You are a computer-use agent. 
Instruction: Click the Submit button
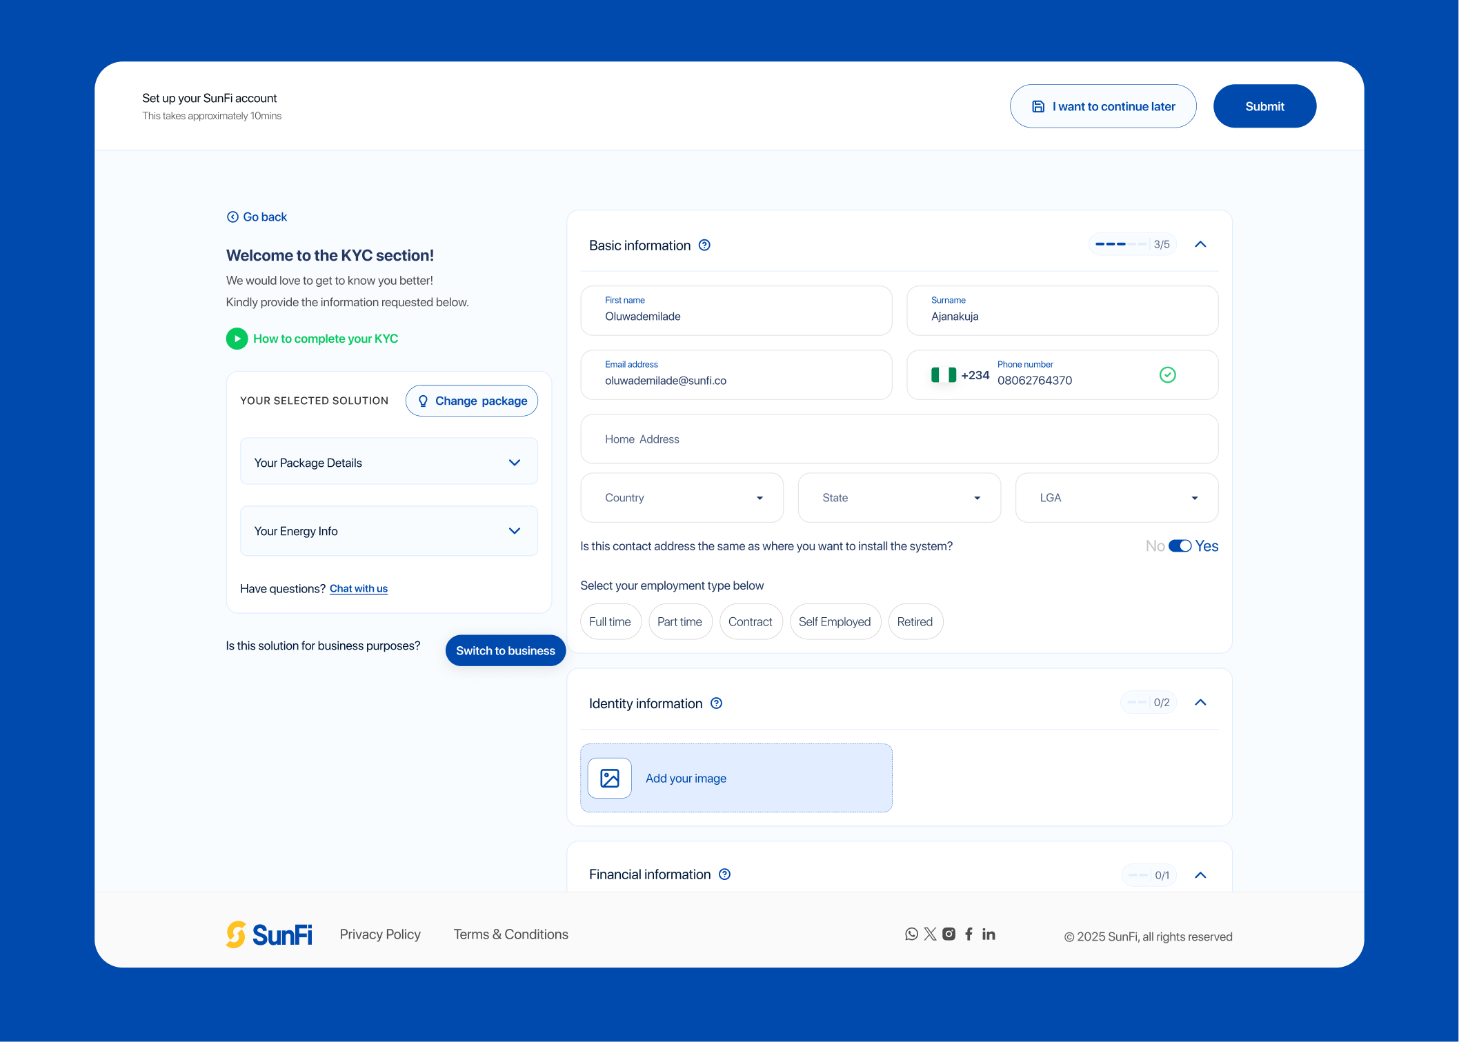coord(1264,106)
